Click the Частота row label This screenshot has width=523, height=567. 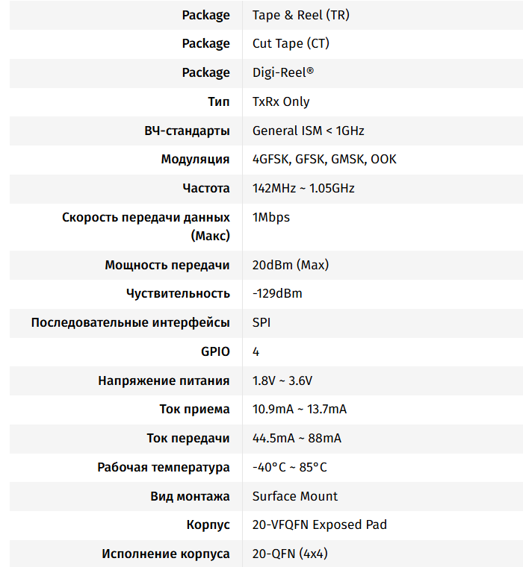[205, 188]
